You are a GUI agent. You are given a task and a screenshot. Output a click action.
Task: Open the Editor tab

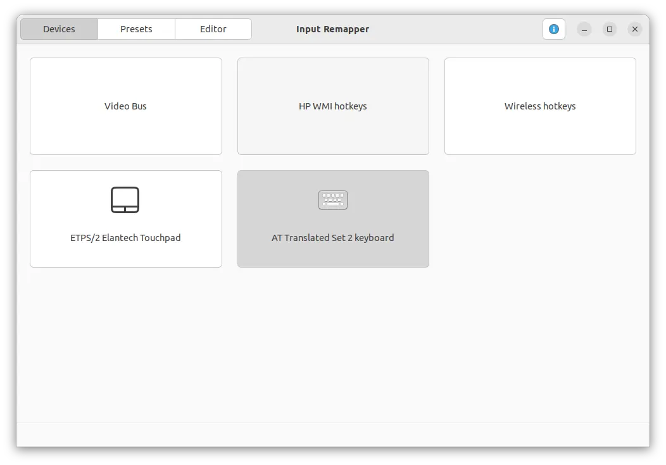[x=213, y=29]
